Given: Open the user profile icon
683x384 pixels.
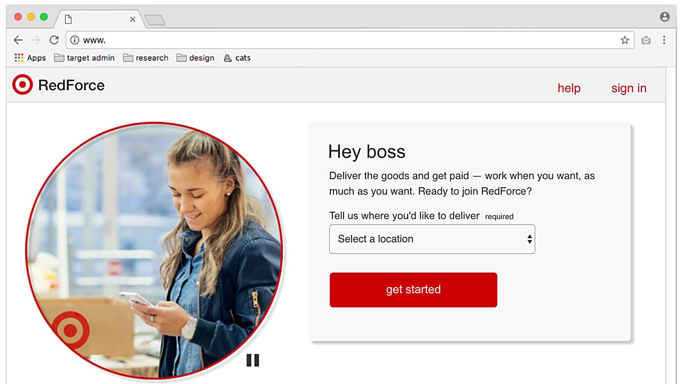Looking at the screenshot, I should [664, 17].
